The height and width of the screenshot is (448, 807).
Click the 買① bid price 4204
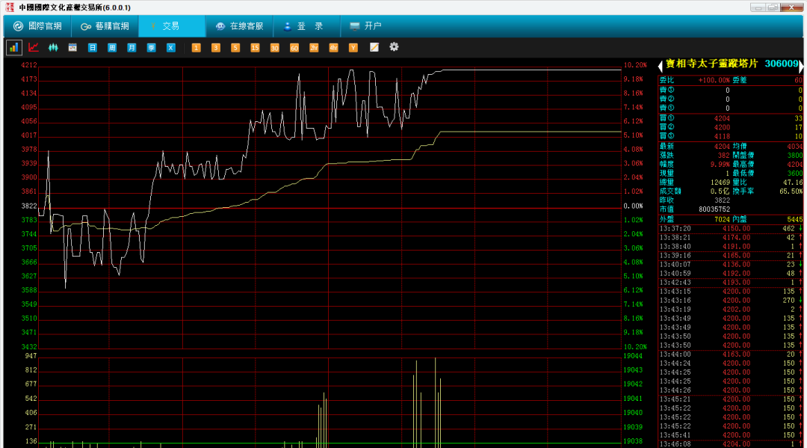[722, 118]
